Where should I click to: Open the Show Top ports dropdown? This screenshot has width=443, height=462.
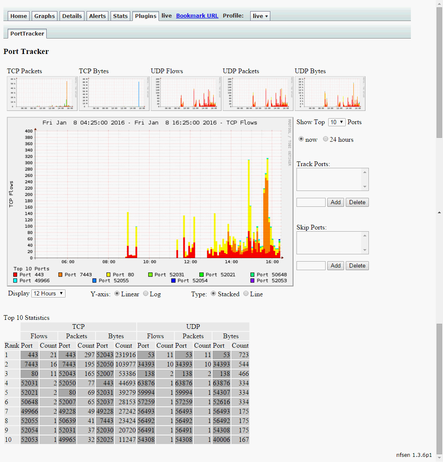point(336,122)
